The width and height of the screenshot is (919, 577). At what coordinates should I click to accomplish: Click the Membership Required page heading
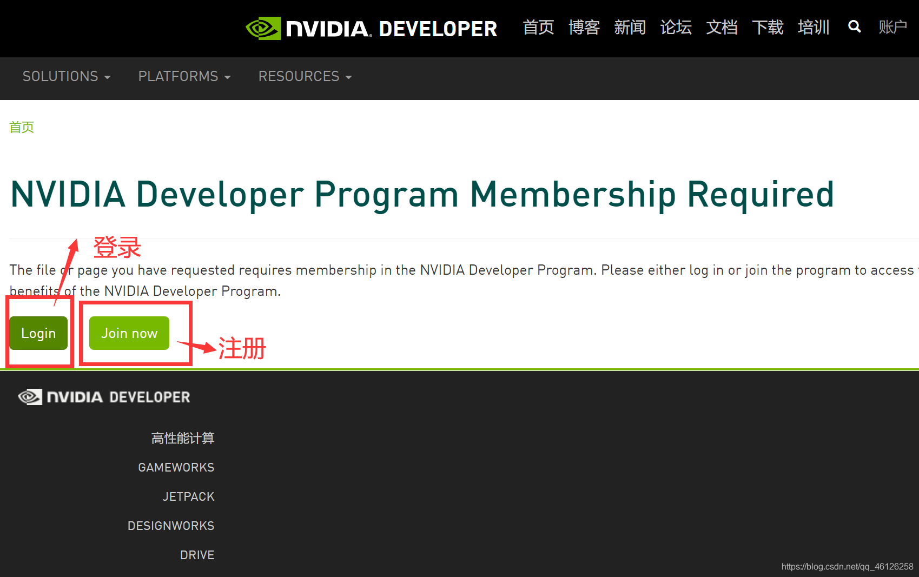[x=422, y=195]
